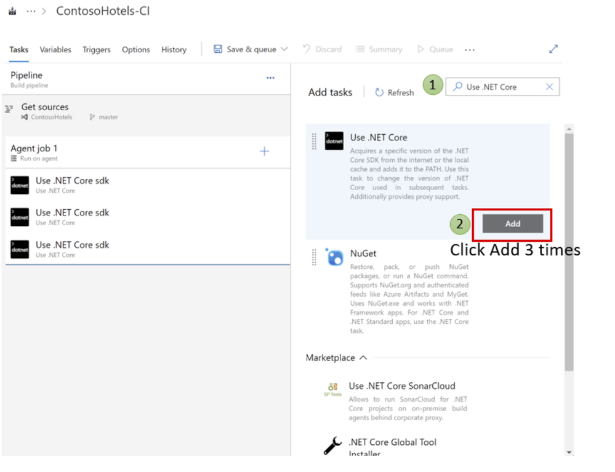Click the expand to full screen icon
This screenshot has height=472, width=615.
553,49
